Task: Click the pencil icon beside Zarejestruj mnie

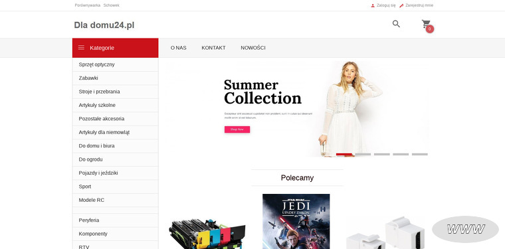Action: [401, 5]
